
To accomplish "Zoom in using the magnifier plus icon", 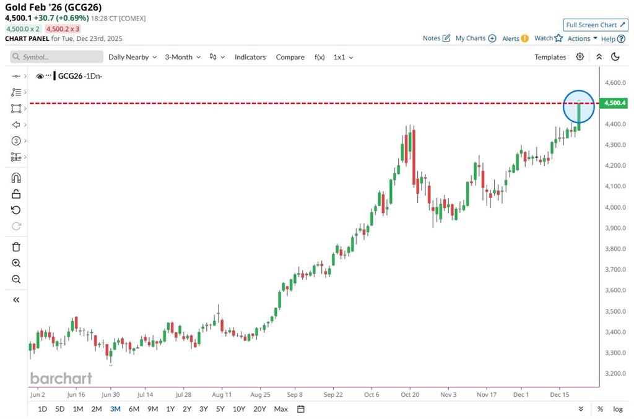I will 16,263.
